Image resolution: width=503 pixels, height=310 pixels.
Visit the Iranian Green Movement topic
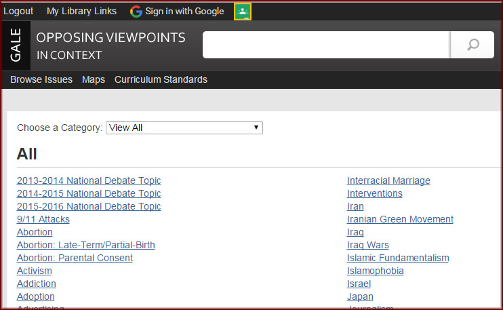(x=400, y=219)
